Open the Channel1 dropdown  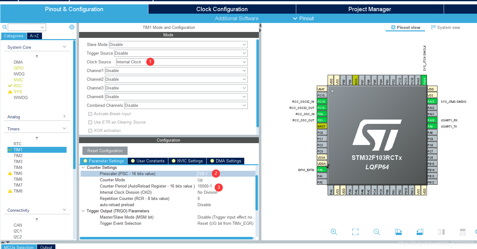tap(176, 70)
